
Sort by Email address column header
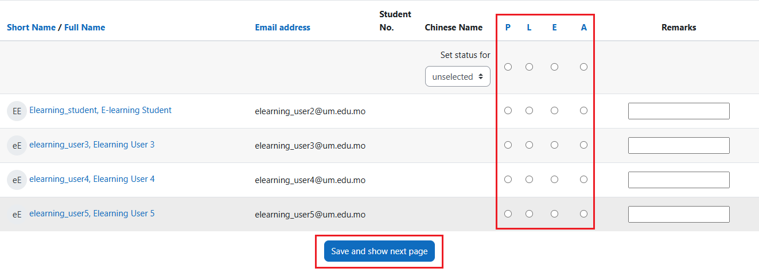coord(282,27)
